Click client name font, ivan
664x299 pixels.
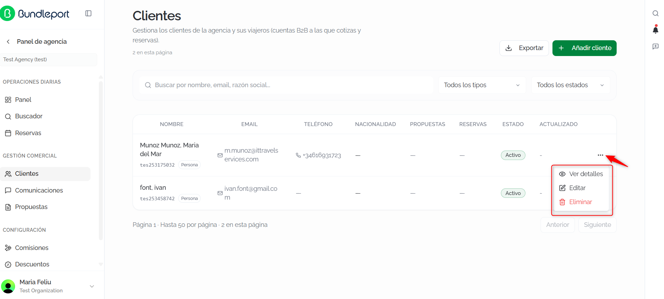153,188
